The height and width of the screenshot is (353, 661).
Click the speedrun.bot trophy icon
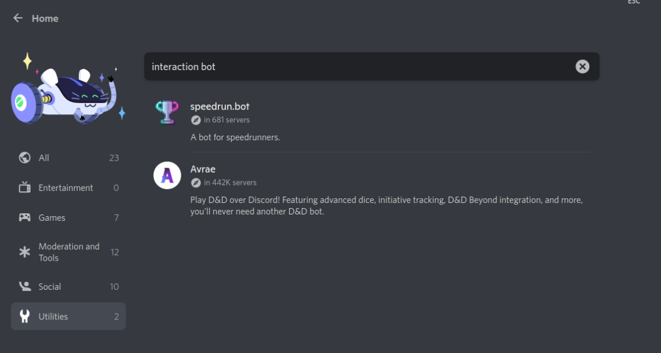(167, 111)
